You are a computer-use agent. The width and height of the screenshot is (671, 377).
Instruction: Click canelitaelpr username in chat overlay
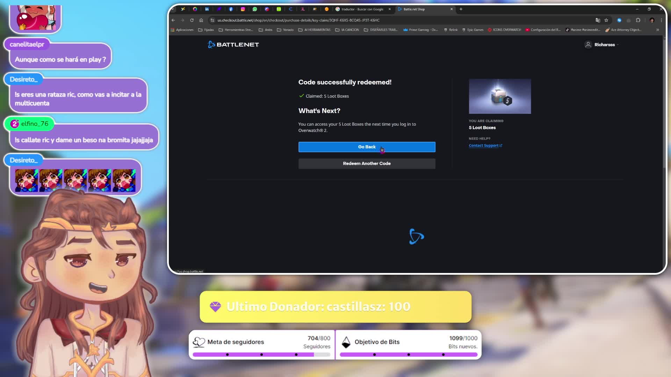27,44
